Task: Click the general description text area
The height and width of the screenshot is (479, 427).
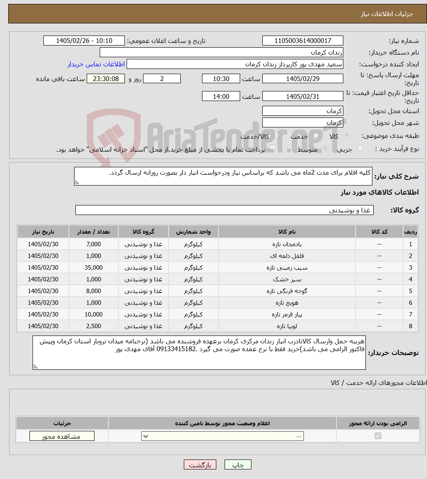Action: 223,176
